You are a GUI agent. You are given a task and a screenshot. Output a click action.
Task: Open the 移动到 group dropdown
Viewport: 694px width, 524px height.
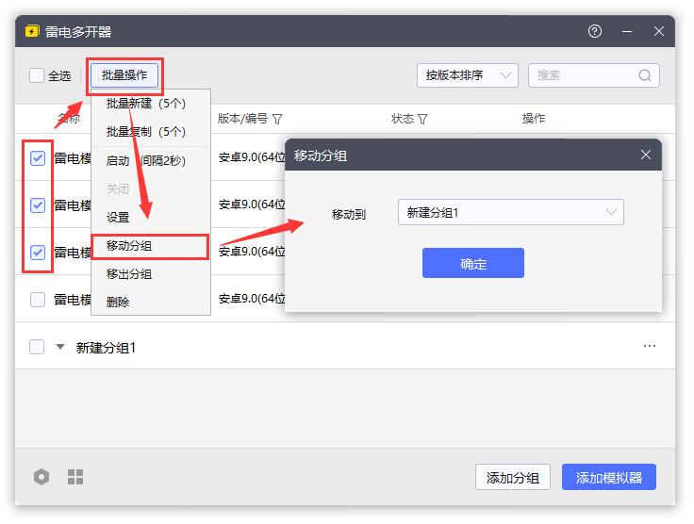point(511,212)
